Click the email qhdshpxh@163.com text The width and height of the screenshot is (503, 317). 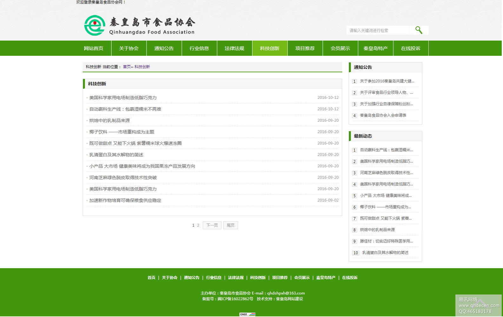tap(286, 293)
